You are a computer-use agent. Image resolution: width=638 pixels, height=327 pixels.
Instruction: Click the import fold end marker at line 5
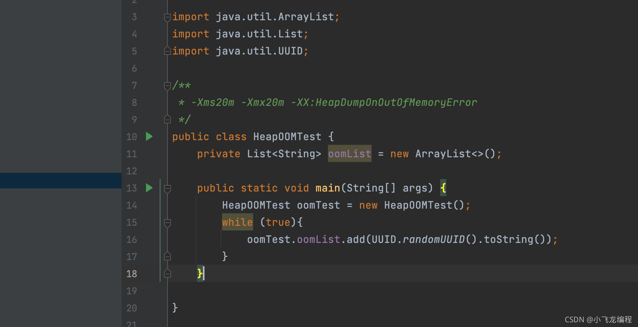(167, 51)
